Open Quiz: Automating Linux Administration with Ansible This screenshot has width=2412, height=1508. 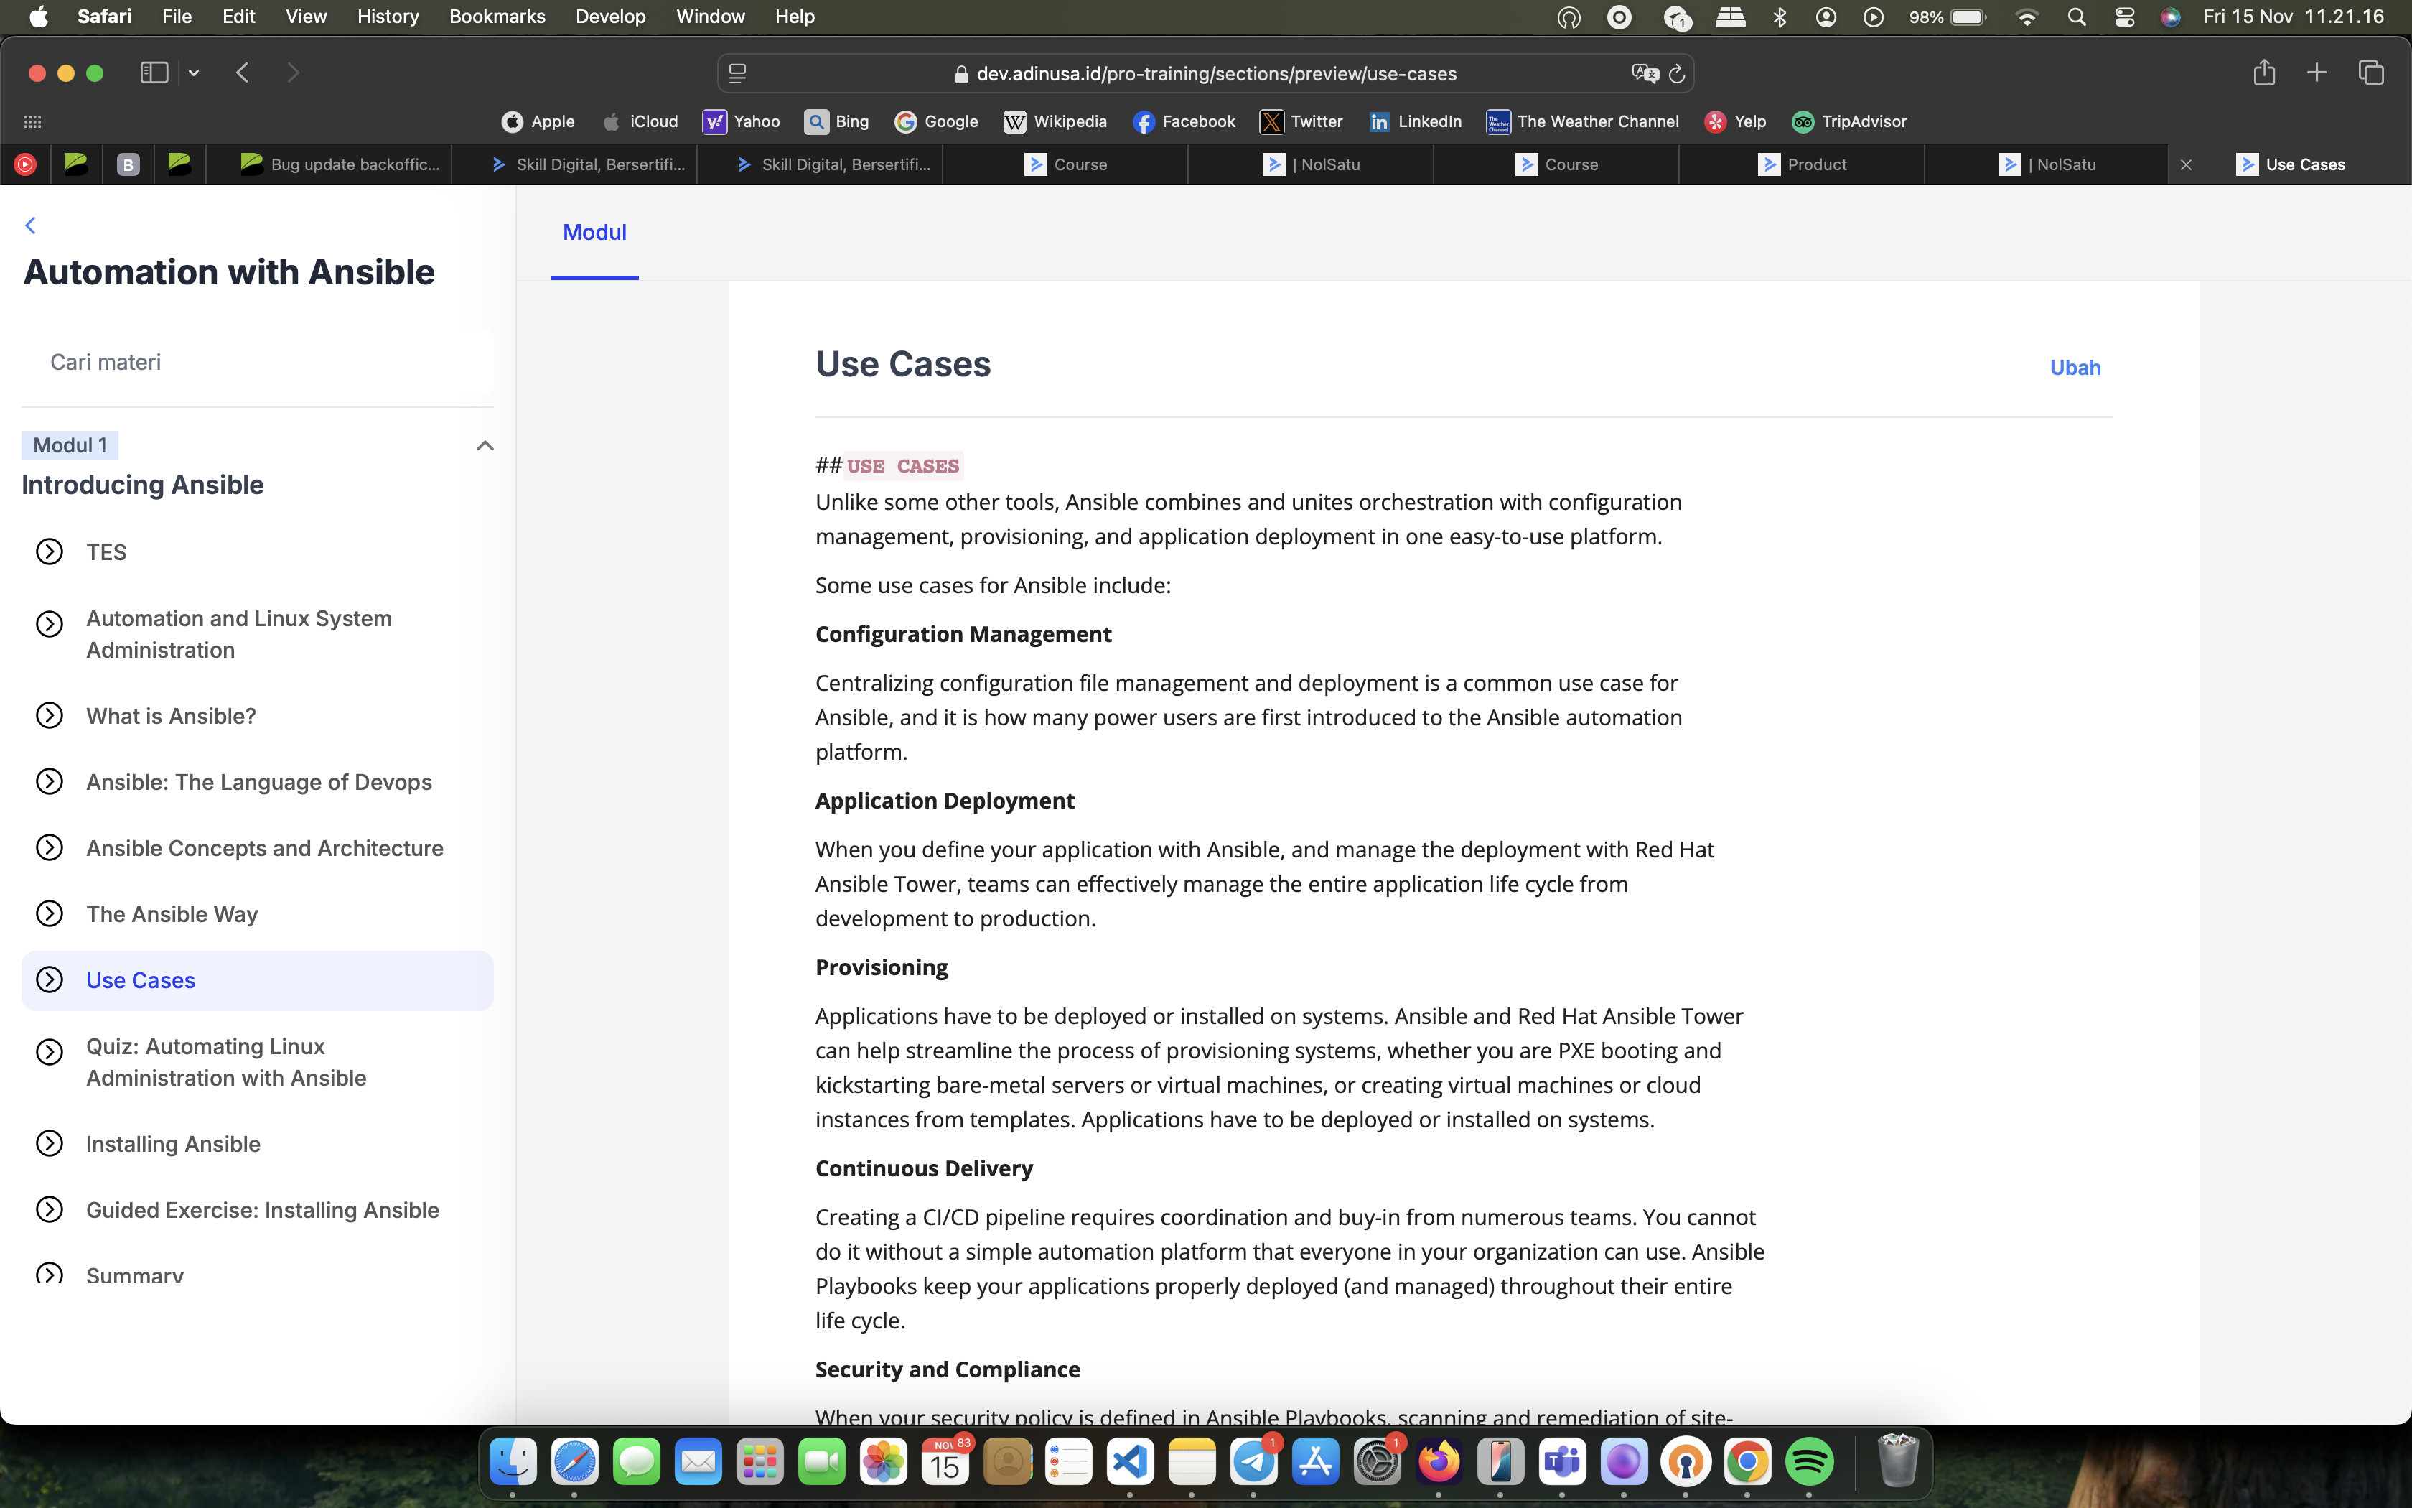pyautogui.click(x=257, y=1062)
